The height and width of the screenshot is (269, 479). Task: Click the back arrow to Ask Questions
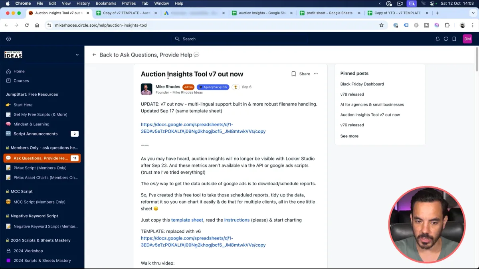coord(94,55)
